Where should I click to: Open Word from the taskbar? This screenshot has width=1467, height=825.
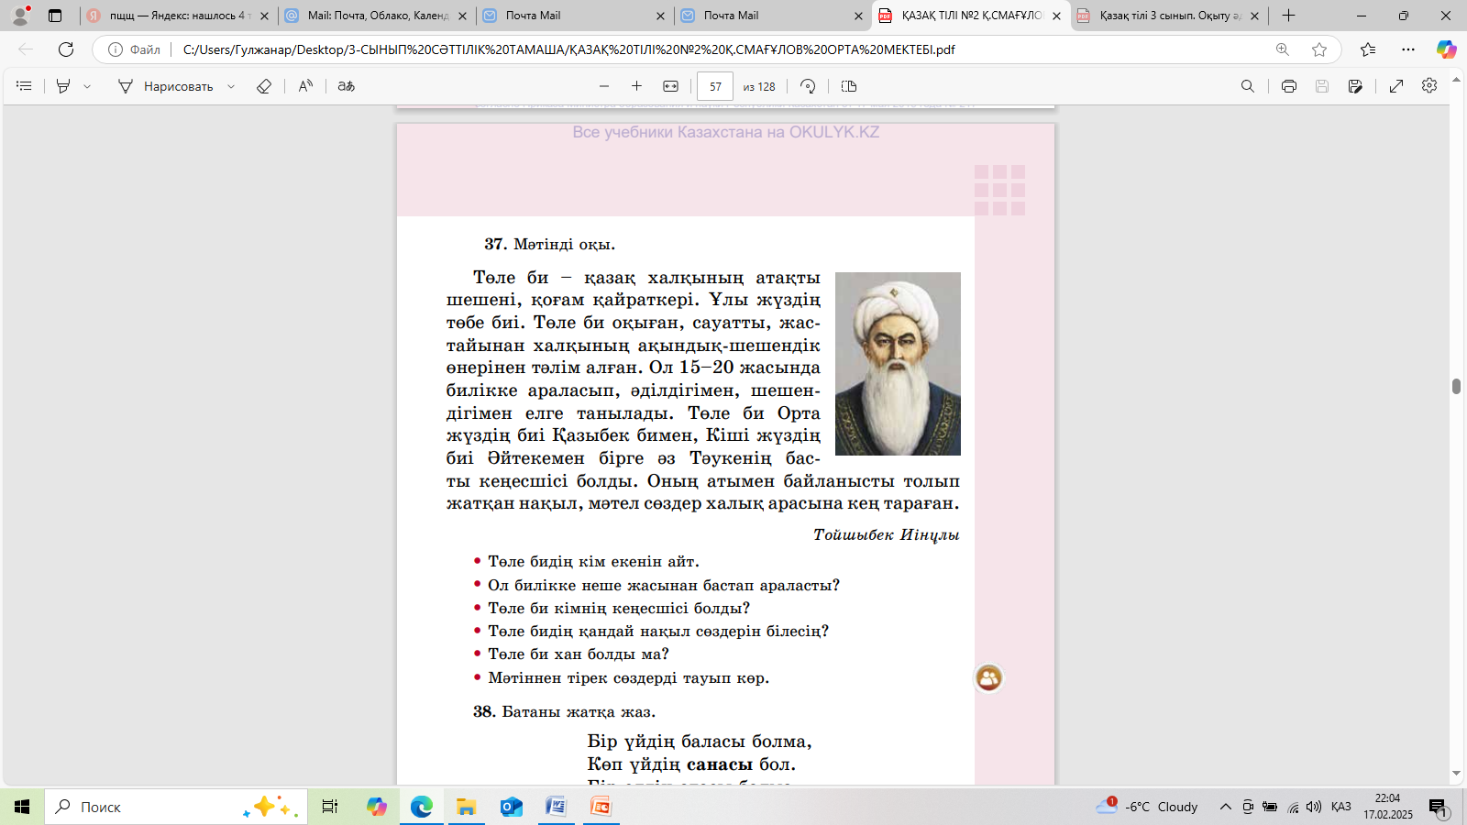(x=557, y=807)
